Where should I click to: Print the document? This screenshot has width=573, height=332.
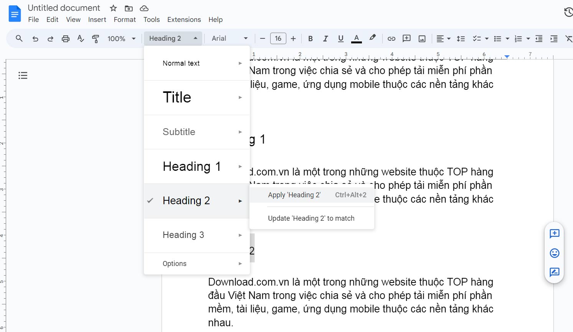point(66,38)
